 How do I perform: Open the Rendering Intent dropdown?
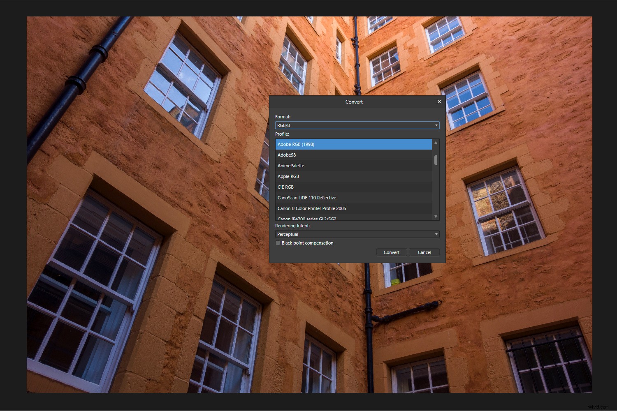click(x=357, y=234)
